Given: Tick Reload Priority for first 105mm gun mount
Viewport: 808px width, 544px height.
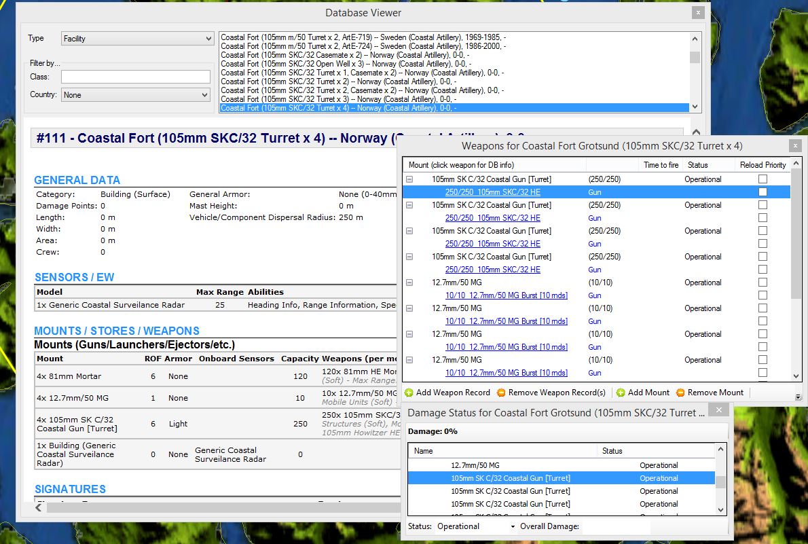Looking at the screenshot, I should 763,179.
